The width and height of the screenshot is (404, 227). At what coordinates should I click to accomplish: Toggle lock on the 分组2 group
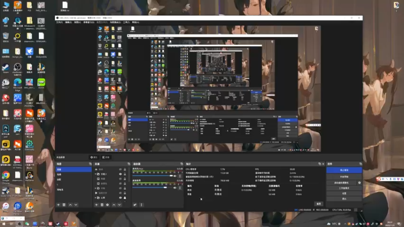pos(125,174)
